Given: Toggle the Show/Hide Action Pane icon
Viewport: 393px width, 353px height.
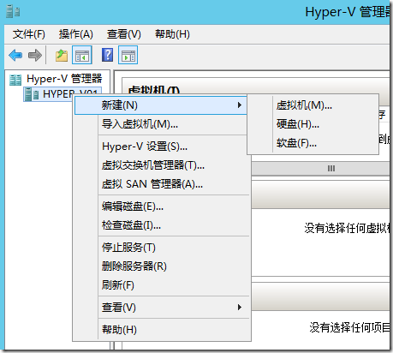Looking at the screenshot, I should click(128, 55).
